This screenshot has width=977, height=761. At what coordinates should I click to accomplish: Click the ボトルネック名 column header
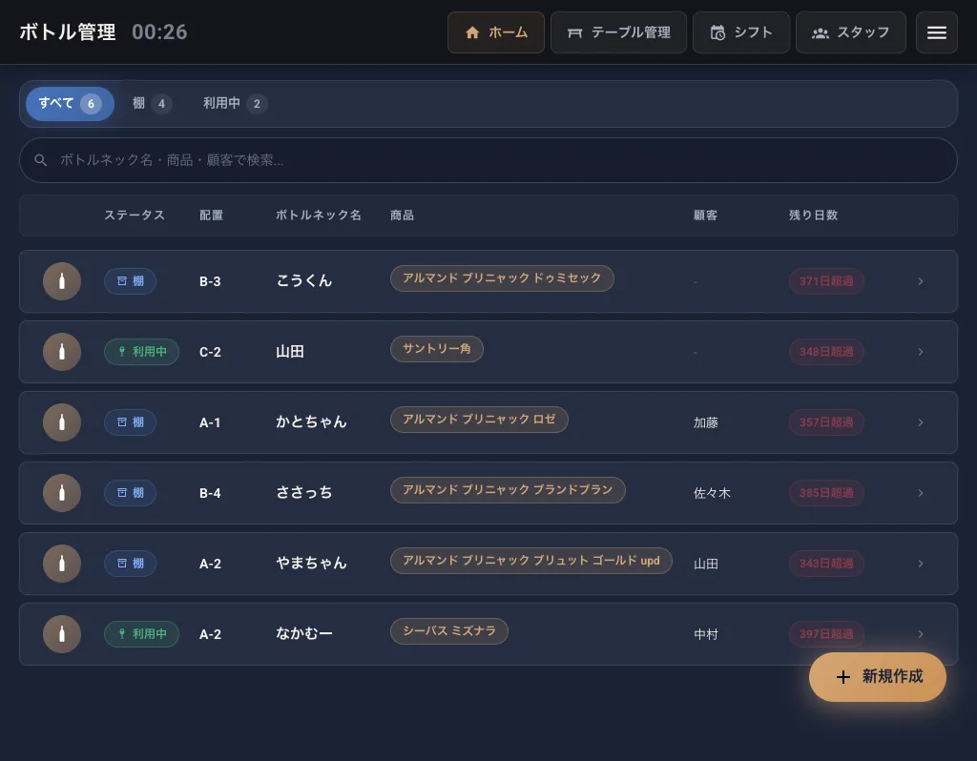[x=319, y=216]
